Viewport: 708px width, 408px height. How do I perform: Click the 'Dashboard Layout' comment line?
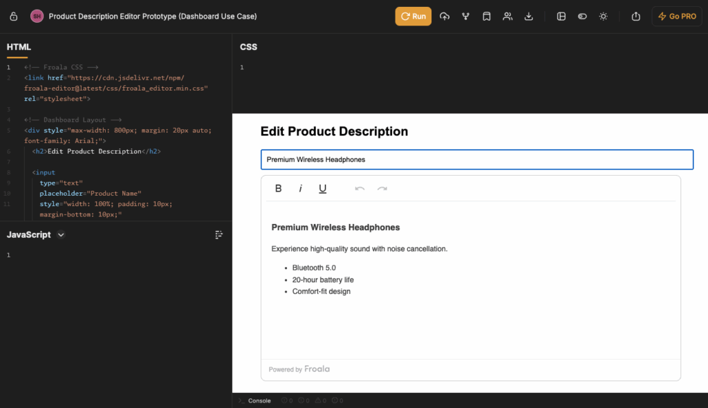[73, 120]
